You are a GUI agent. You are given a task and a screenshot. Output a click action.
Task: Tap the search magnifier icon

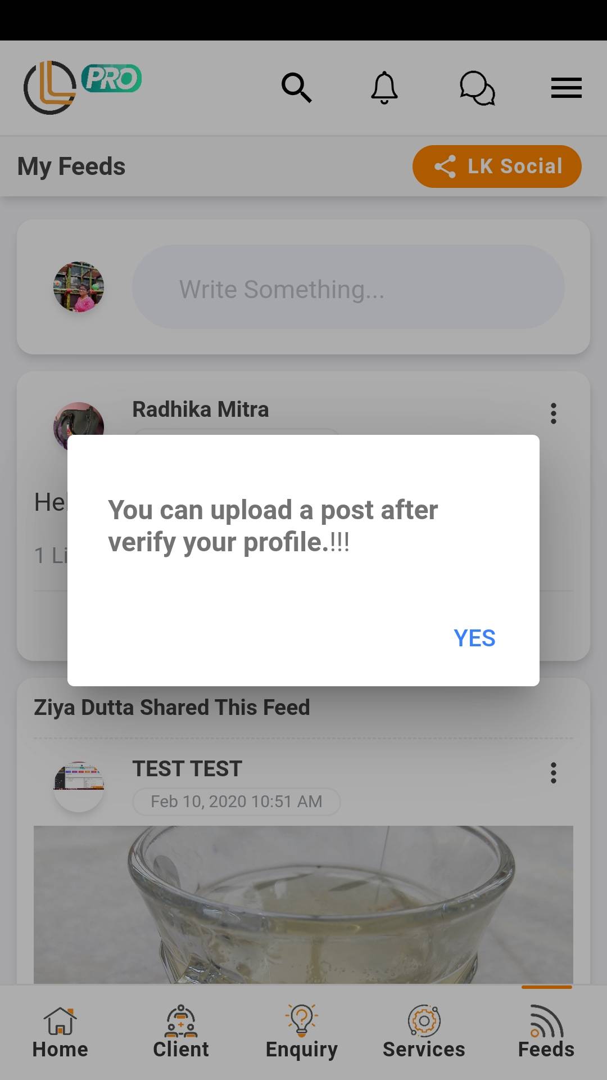[x=296, y=88]
